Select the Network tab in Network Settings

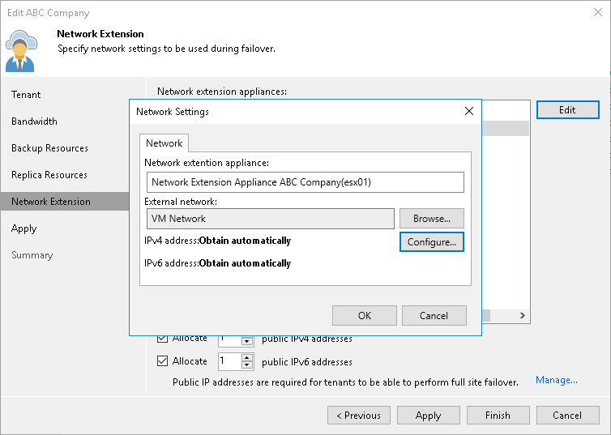pos(164,143)
